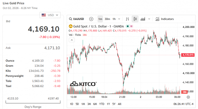The image size is (198, 109).
Task: Click the XAUUSD symbol name
Action: tap(78, 19)
